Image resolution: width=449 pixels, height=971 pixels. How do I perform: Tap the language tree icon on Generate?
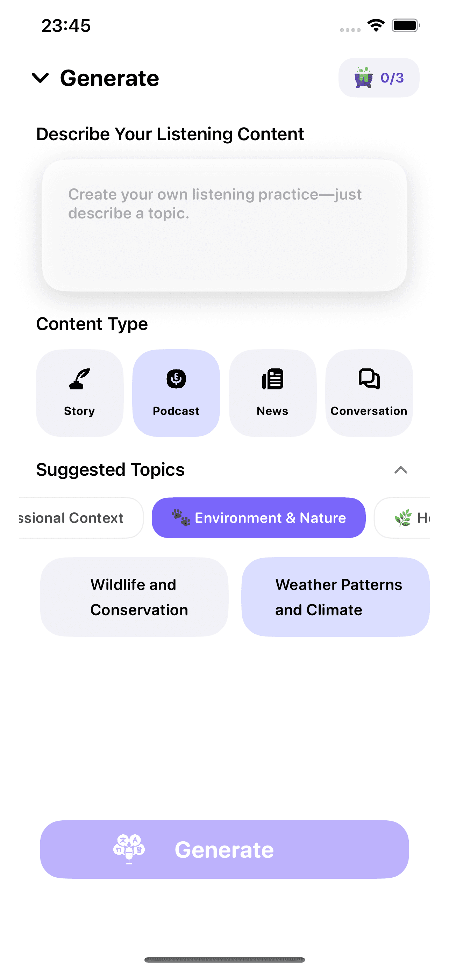[x=129, y=849]
